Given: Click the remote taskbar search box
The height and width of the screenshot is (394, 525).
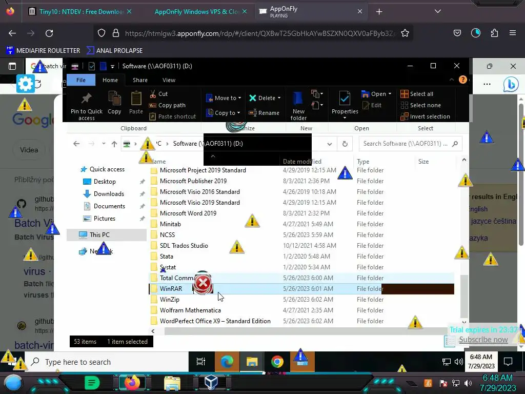Looking at the screenshot, I should (x=107, y=362).
